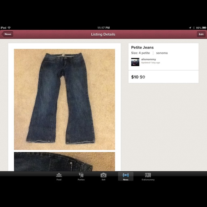Tap the battery indicator icon
The height and width of the screenshot is (207, 207).
point(204,28)
